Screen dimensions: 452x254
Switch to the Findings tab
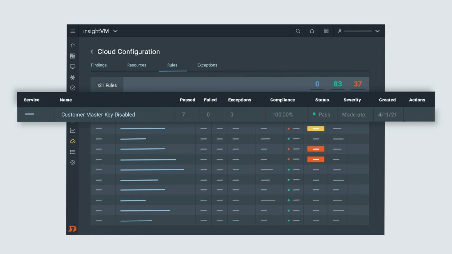pyautogui.click(x=99, y=65)
